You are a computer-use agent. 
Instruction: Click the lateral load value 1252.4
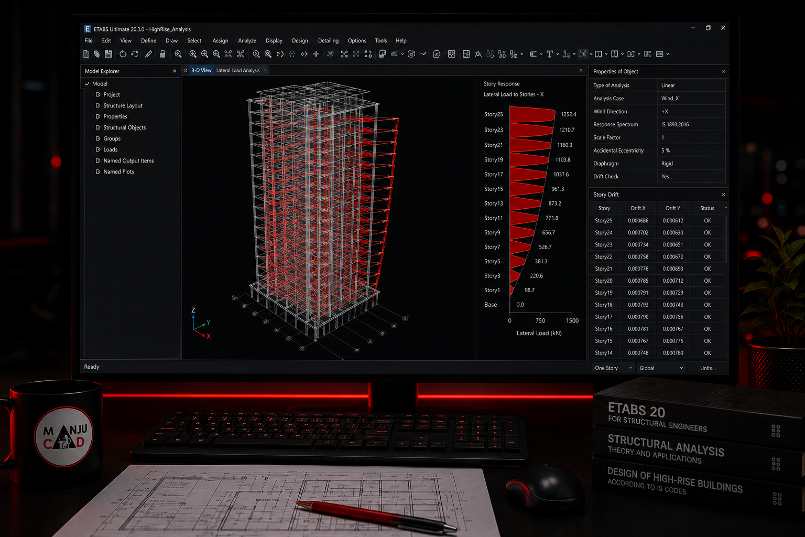569,114
